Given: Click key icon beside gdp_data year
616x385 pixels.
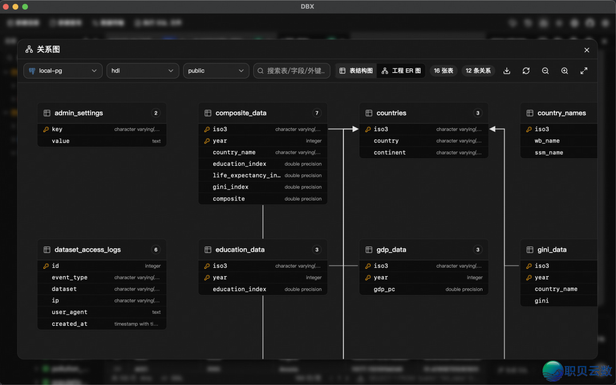Looking at the screenshot, I should [x=368, y=277].
